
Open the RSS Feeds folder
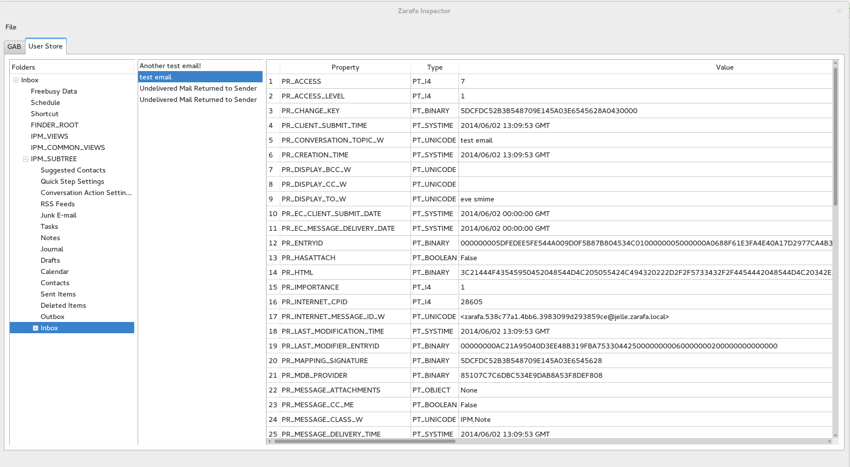coord(58,204)
